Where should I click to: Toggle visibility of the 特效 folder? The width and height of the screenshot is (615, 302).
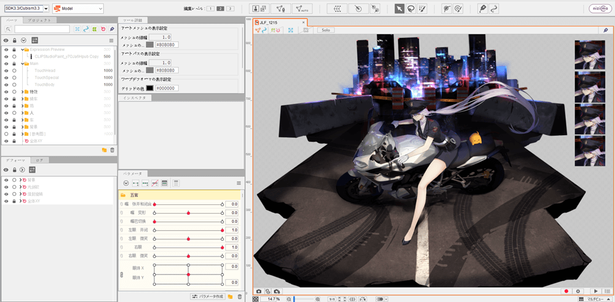click(x=6, y=91)
